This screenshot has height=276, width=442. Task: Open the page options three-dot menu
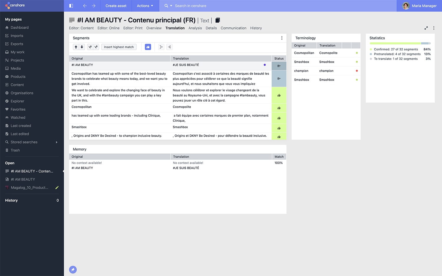pyautogui.click(x=434, y=28)
